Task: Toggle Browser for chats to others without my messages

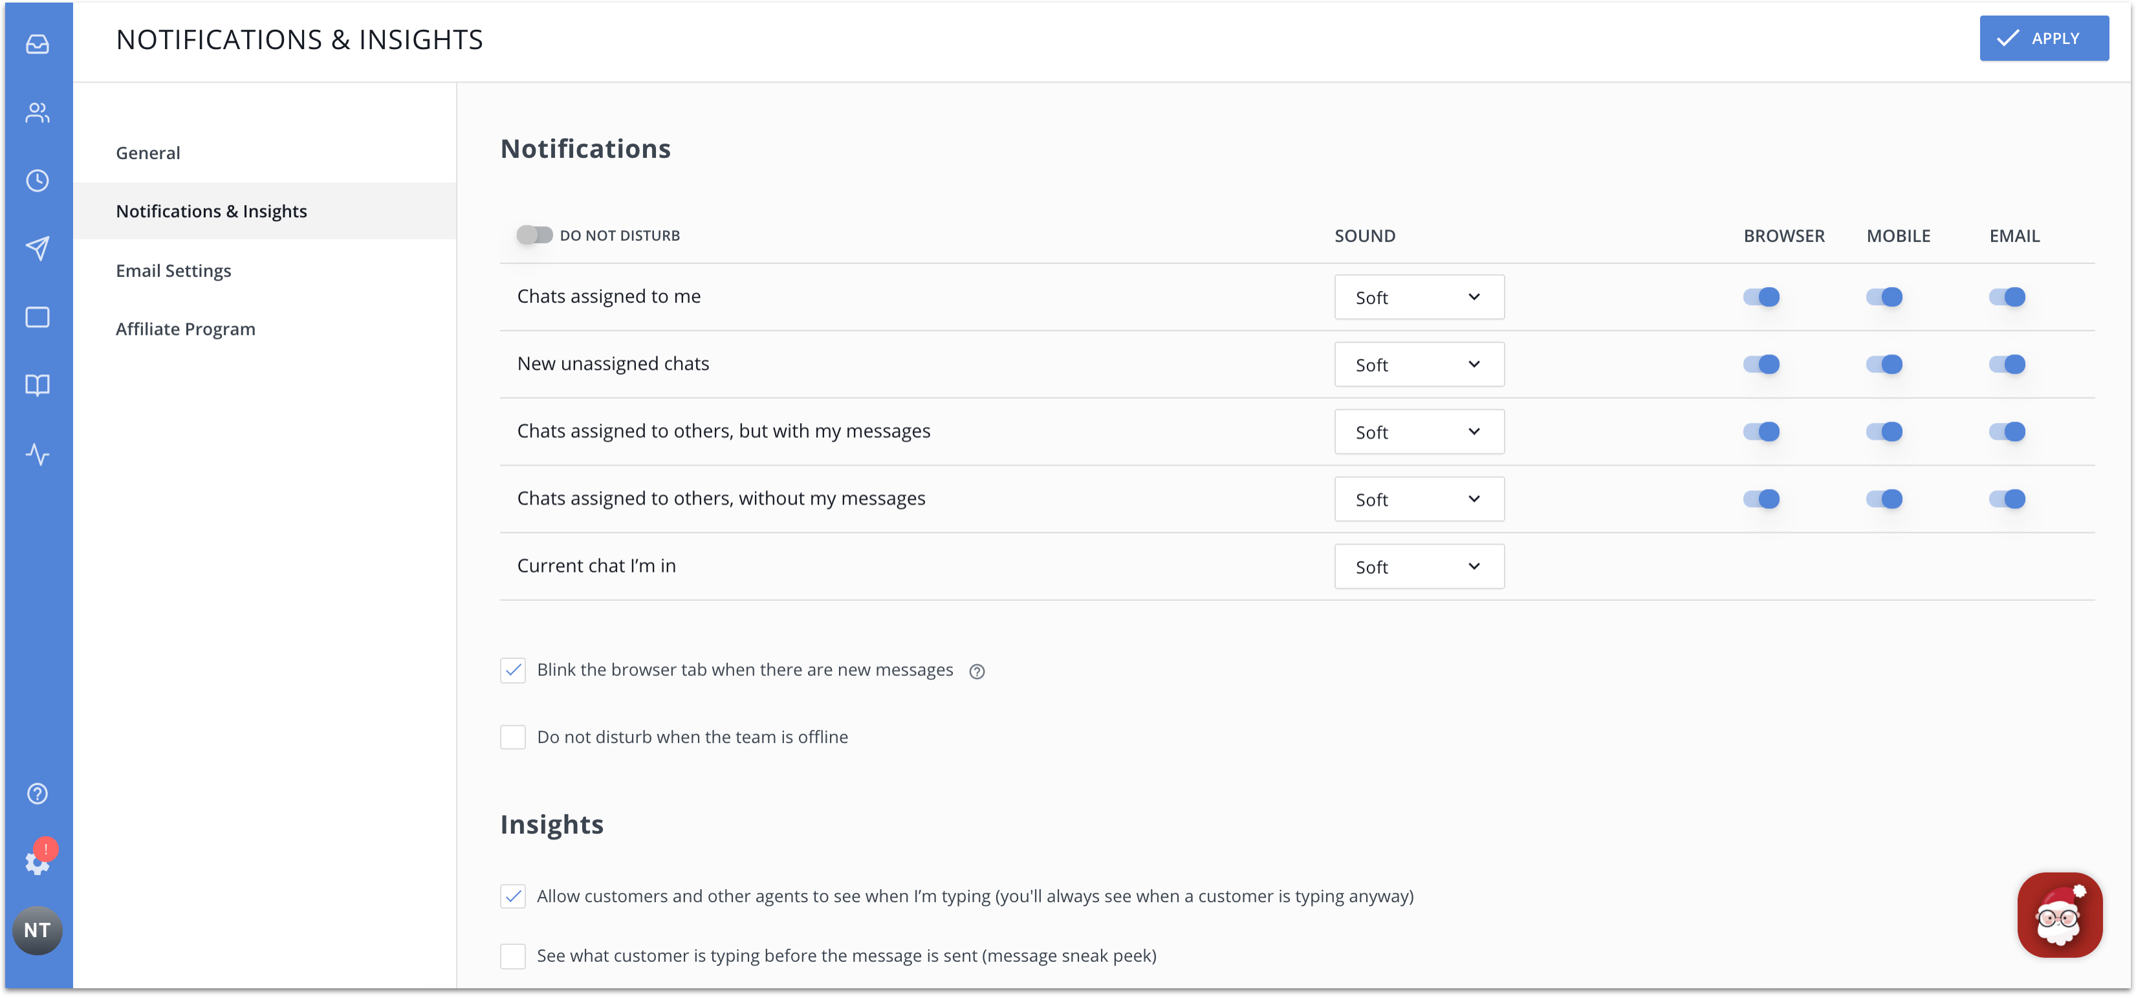Action: 1761,499
